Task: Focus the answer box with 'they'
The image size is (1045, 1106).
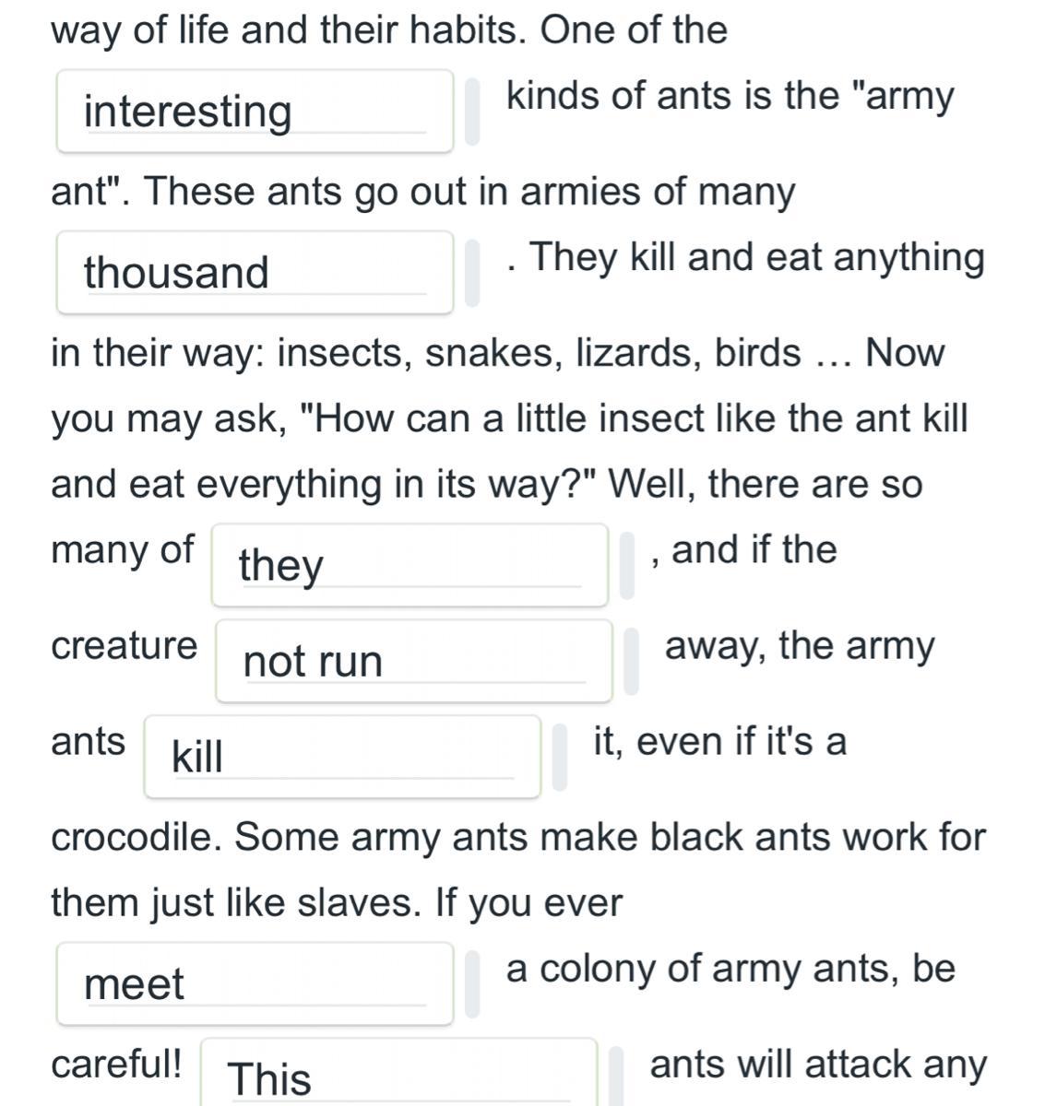Action: 409,565
